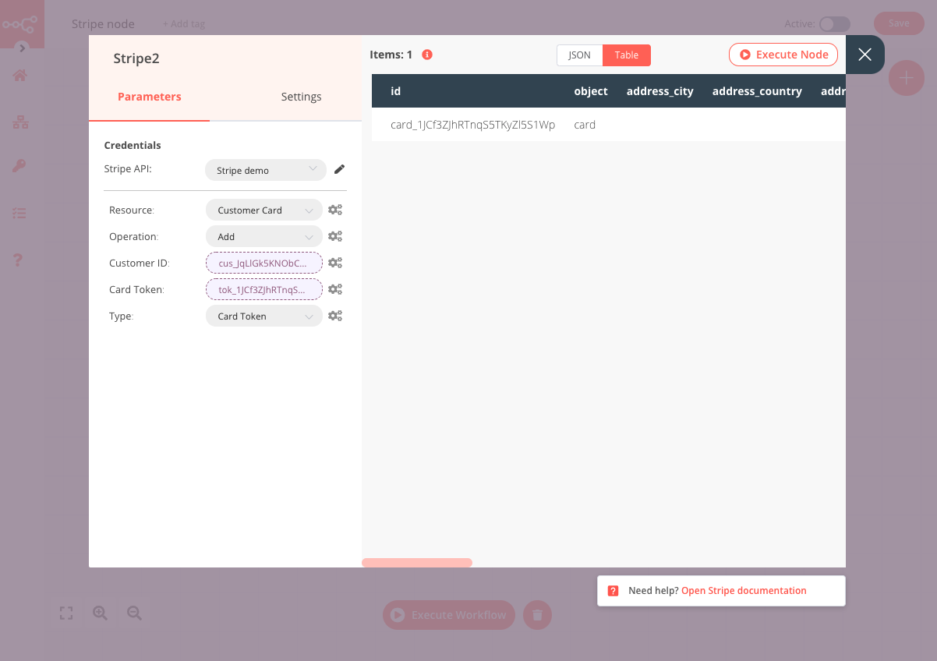
Task: Select the Parameters tab
Action: pos(149,97)
